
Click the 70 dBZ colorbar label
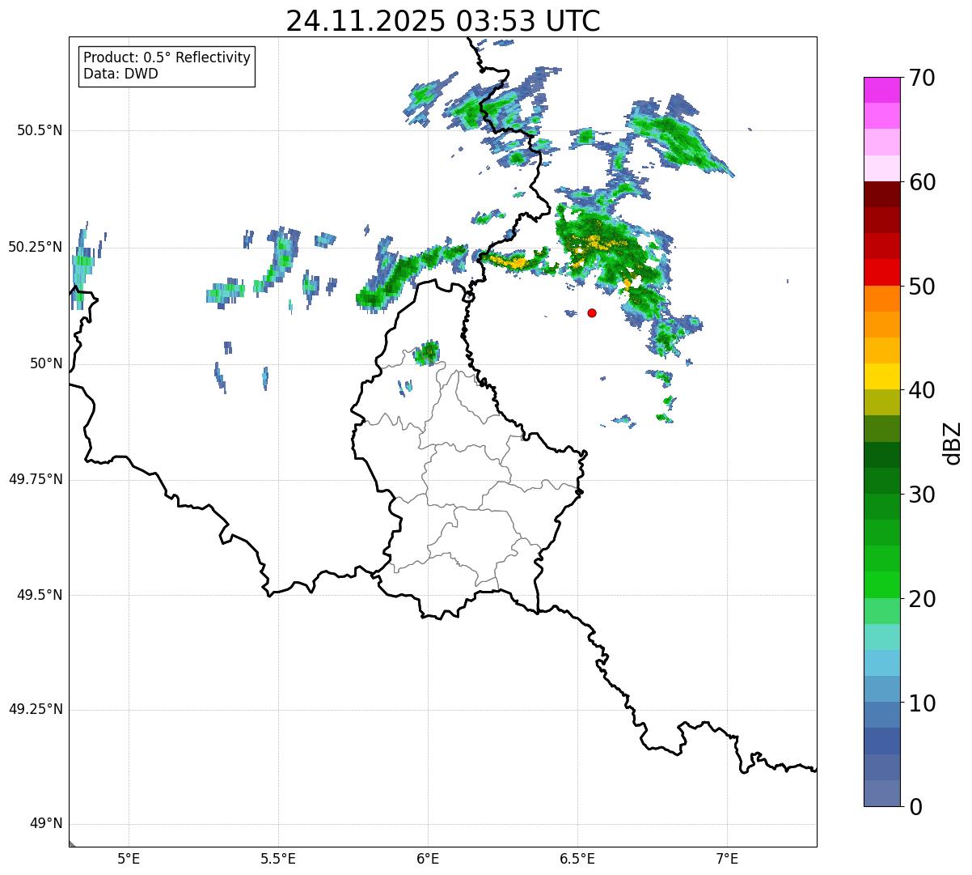point(921,79)
